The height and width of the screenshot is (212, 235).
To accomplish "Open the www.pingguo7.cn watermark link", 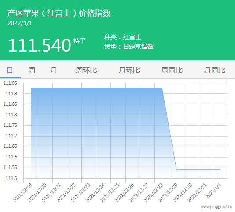I will pyautogui.click(x=217, y=207).
